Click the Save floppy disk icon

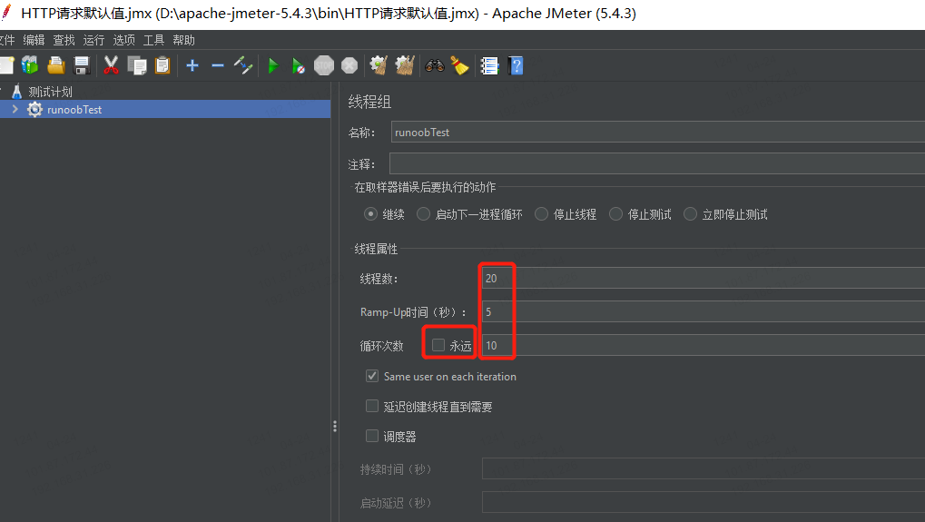coord(82,65)
